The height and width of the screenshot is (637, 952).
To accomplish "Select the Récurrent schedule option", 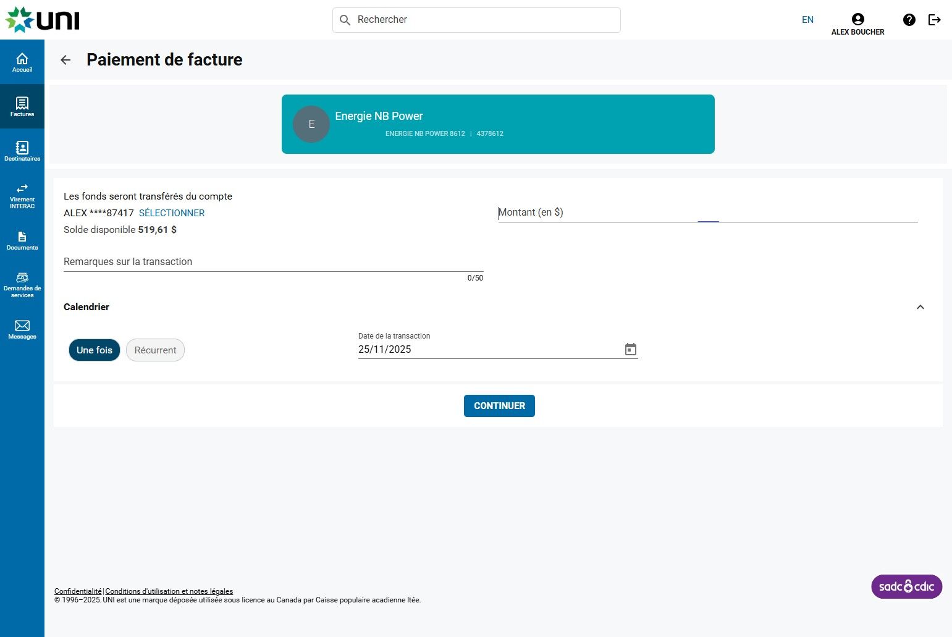I will pos(155,350).
